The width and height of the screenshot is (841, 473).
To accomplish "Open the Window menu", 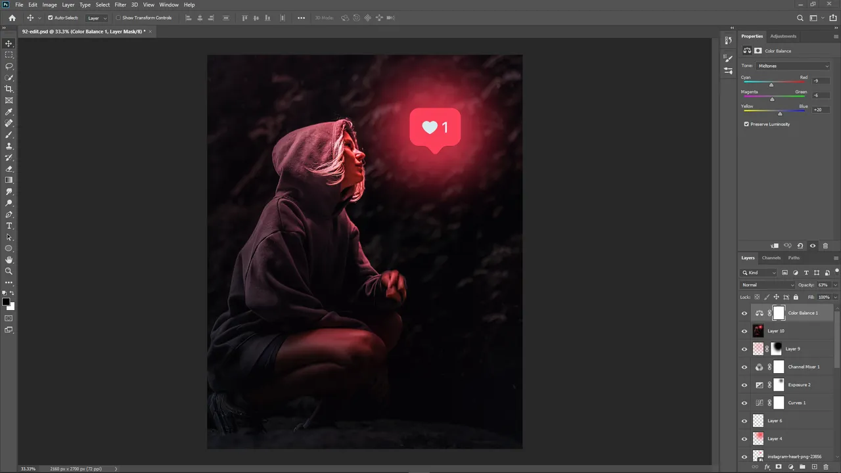I will (x=169, y=5).
